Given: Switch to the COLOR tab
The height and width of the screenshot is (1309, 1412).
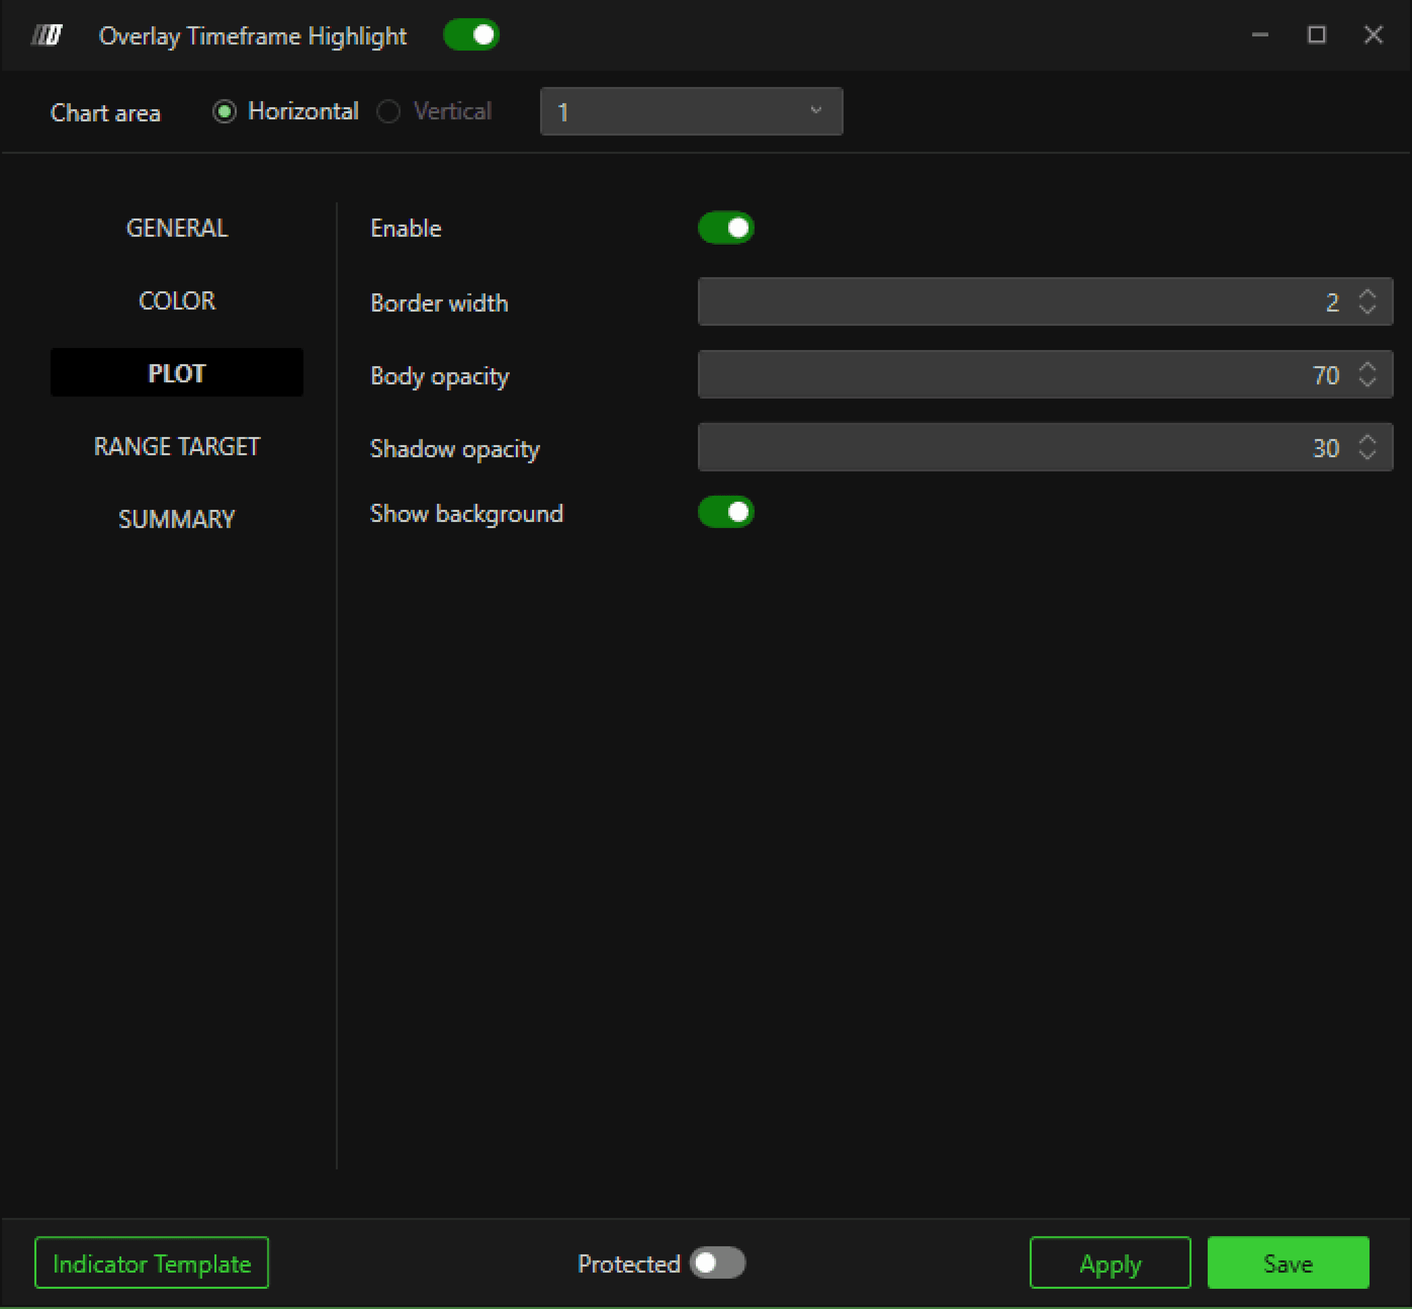Looking at the screenshot, I should pos(176,301).
